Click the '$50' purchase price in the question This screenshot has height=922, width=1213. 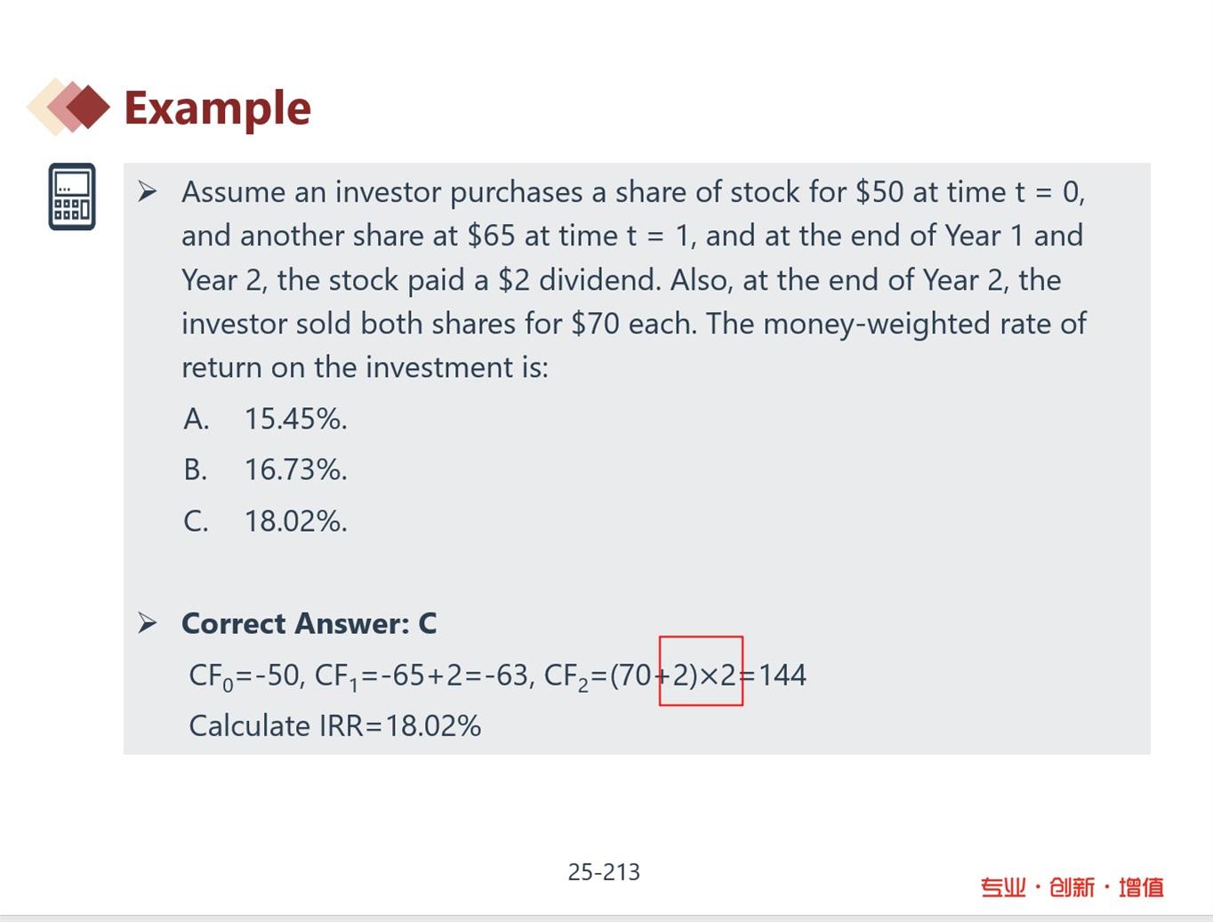pyautogui.click(x=879, y=192)
